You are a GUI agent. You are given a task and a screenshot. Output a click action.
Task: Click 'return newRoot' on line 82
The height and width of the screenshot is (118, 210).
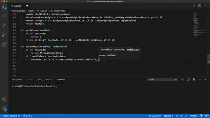34,24
